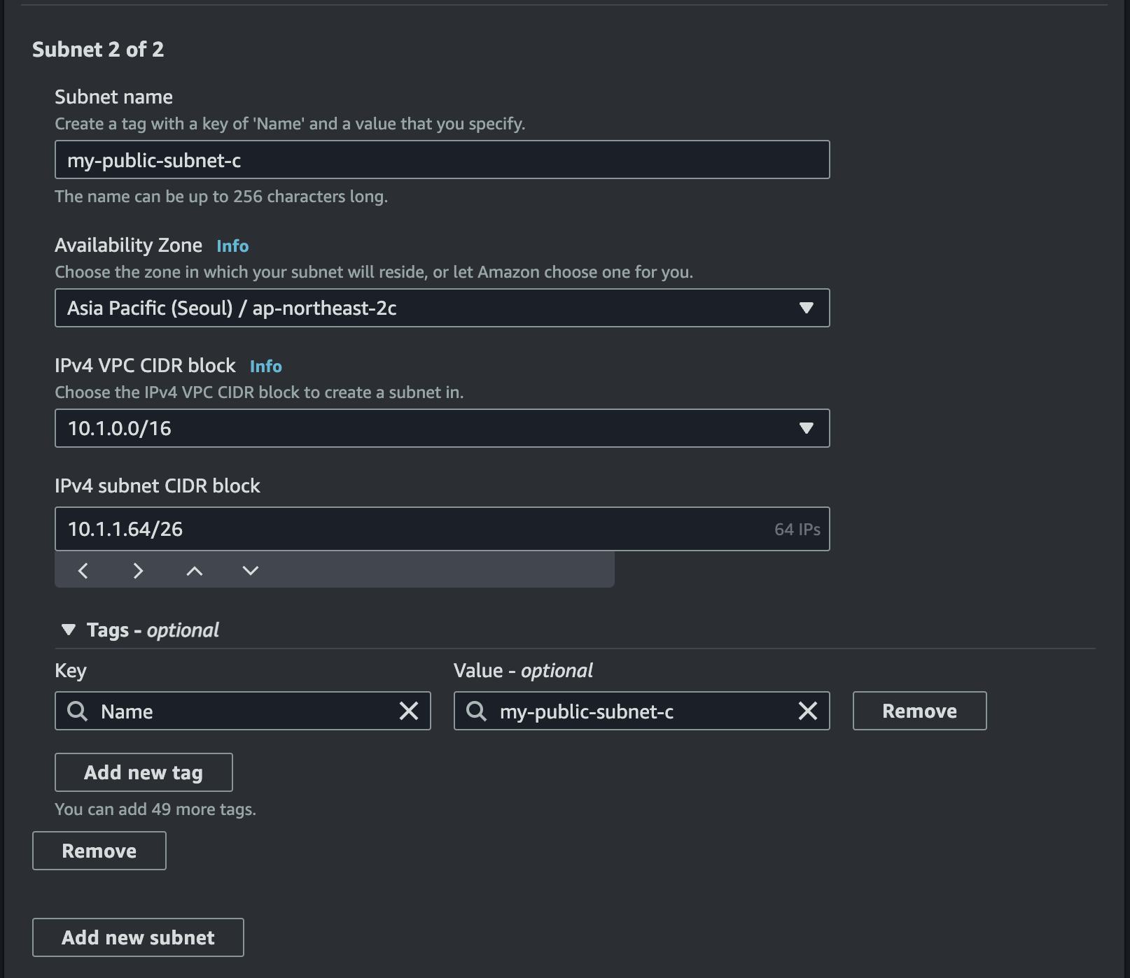The height and width of the screenshot is (978, 1130).
Task: Click Add new subnet button
Action: click(x=138, y=937)
